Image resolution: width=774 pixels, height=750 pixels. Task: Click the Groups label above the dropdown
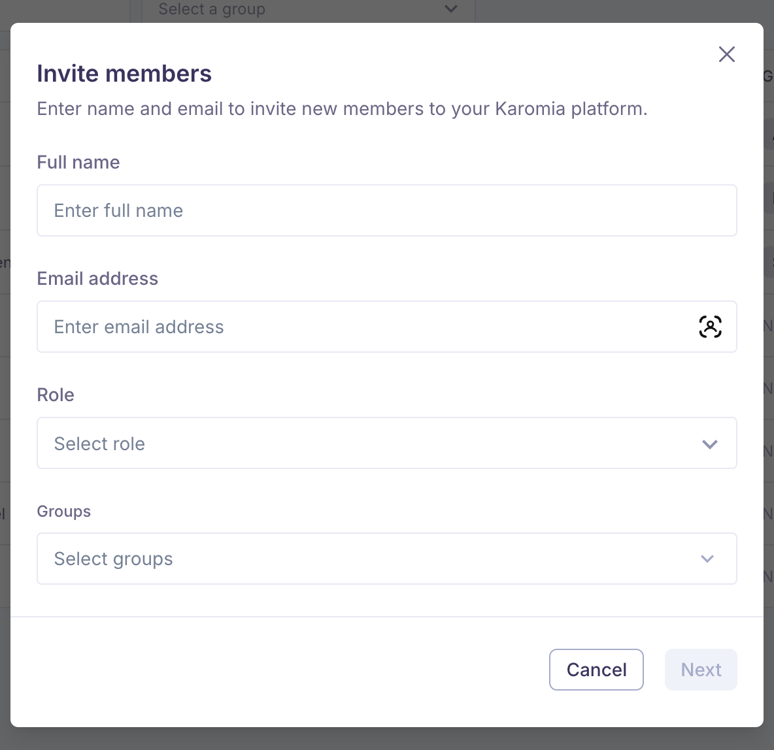tap(63, 512)
